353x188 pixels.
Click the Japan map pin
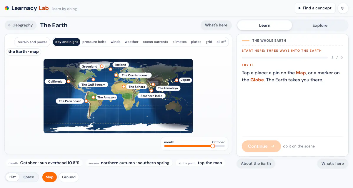(176, 80)
